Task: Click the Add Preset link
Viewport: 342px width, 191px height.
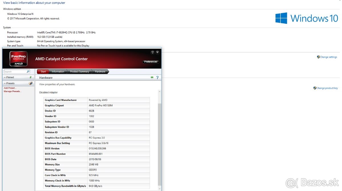Action: click(10, 88)
